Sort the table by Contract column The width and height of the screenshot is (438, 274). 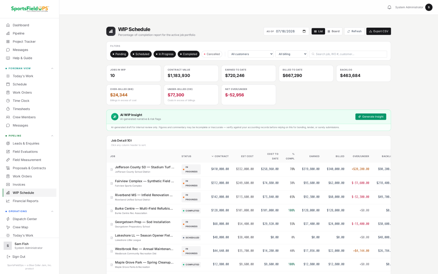pos(220,156)
